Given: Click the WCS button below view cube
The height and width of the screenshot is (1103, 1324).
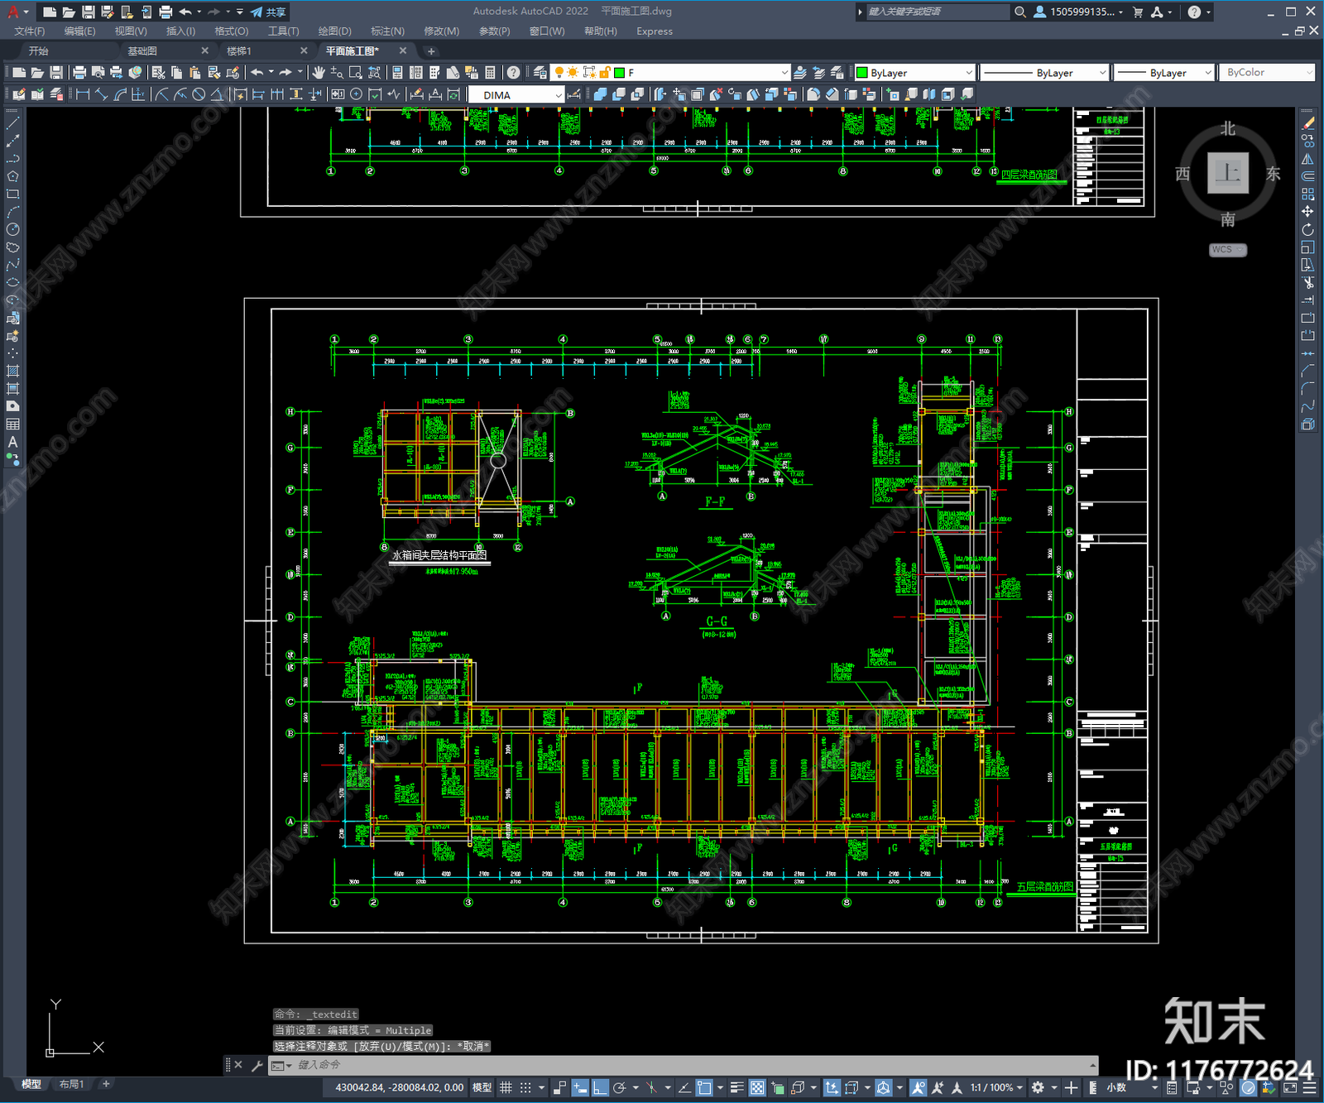Looking at the screenshot, I should tap(1227, 250).
